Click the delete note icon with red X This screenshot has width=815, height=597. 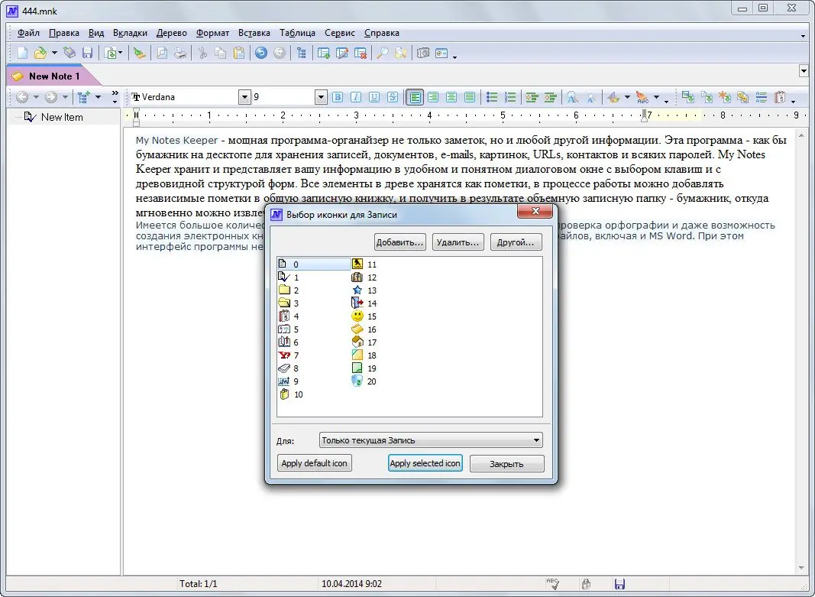361,53
